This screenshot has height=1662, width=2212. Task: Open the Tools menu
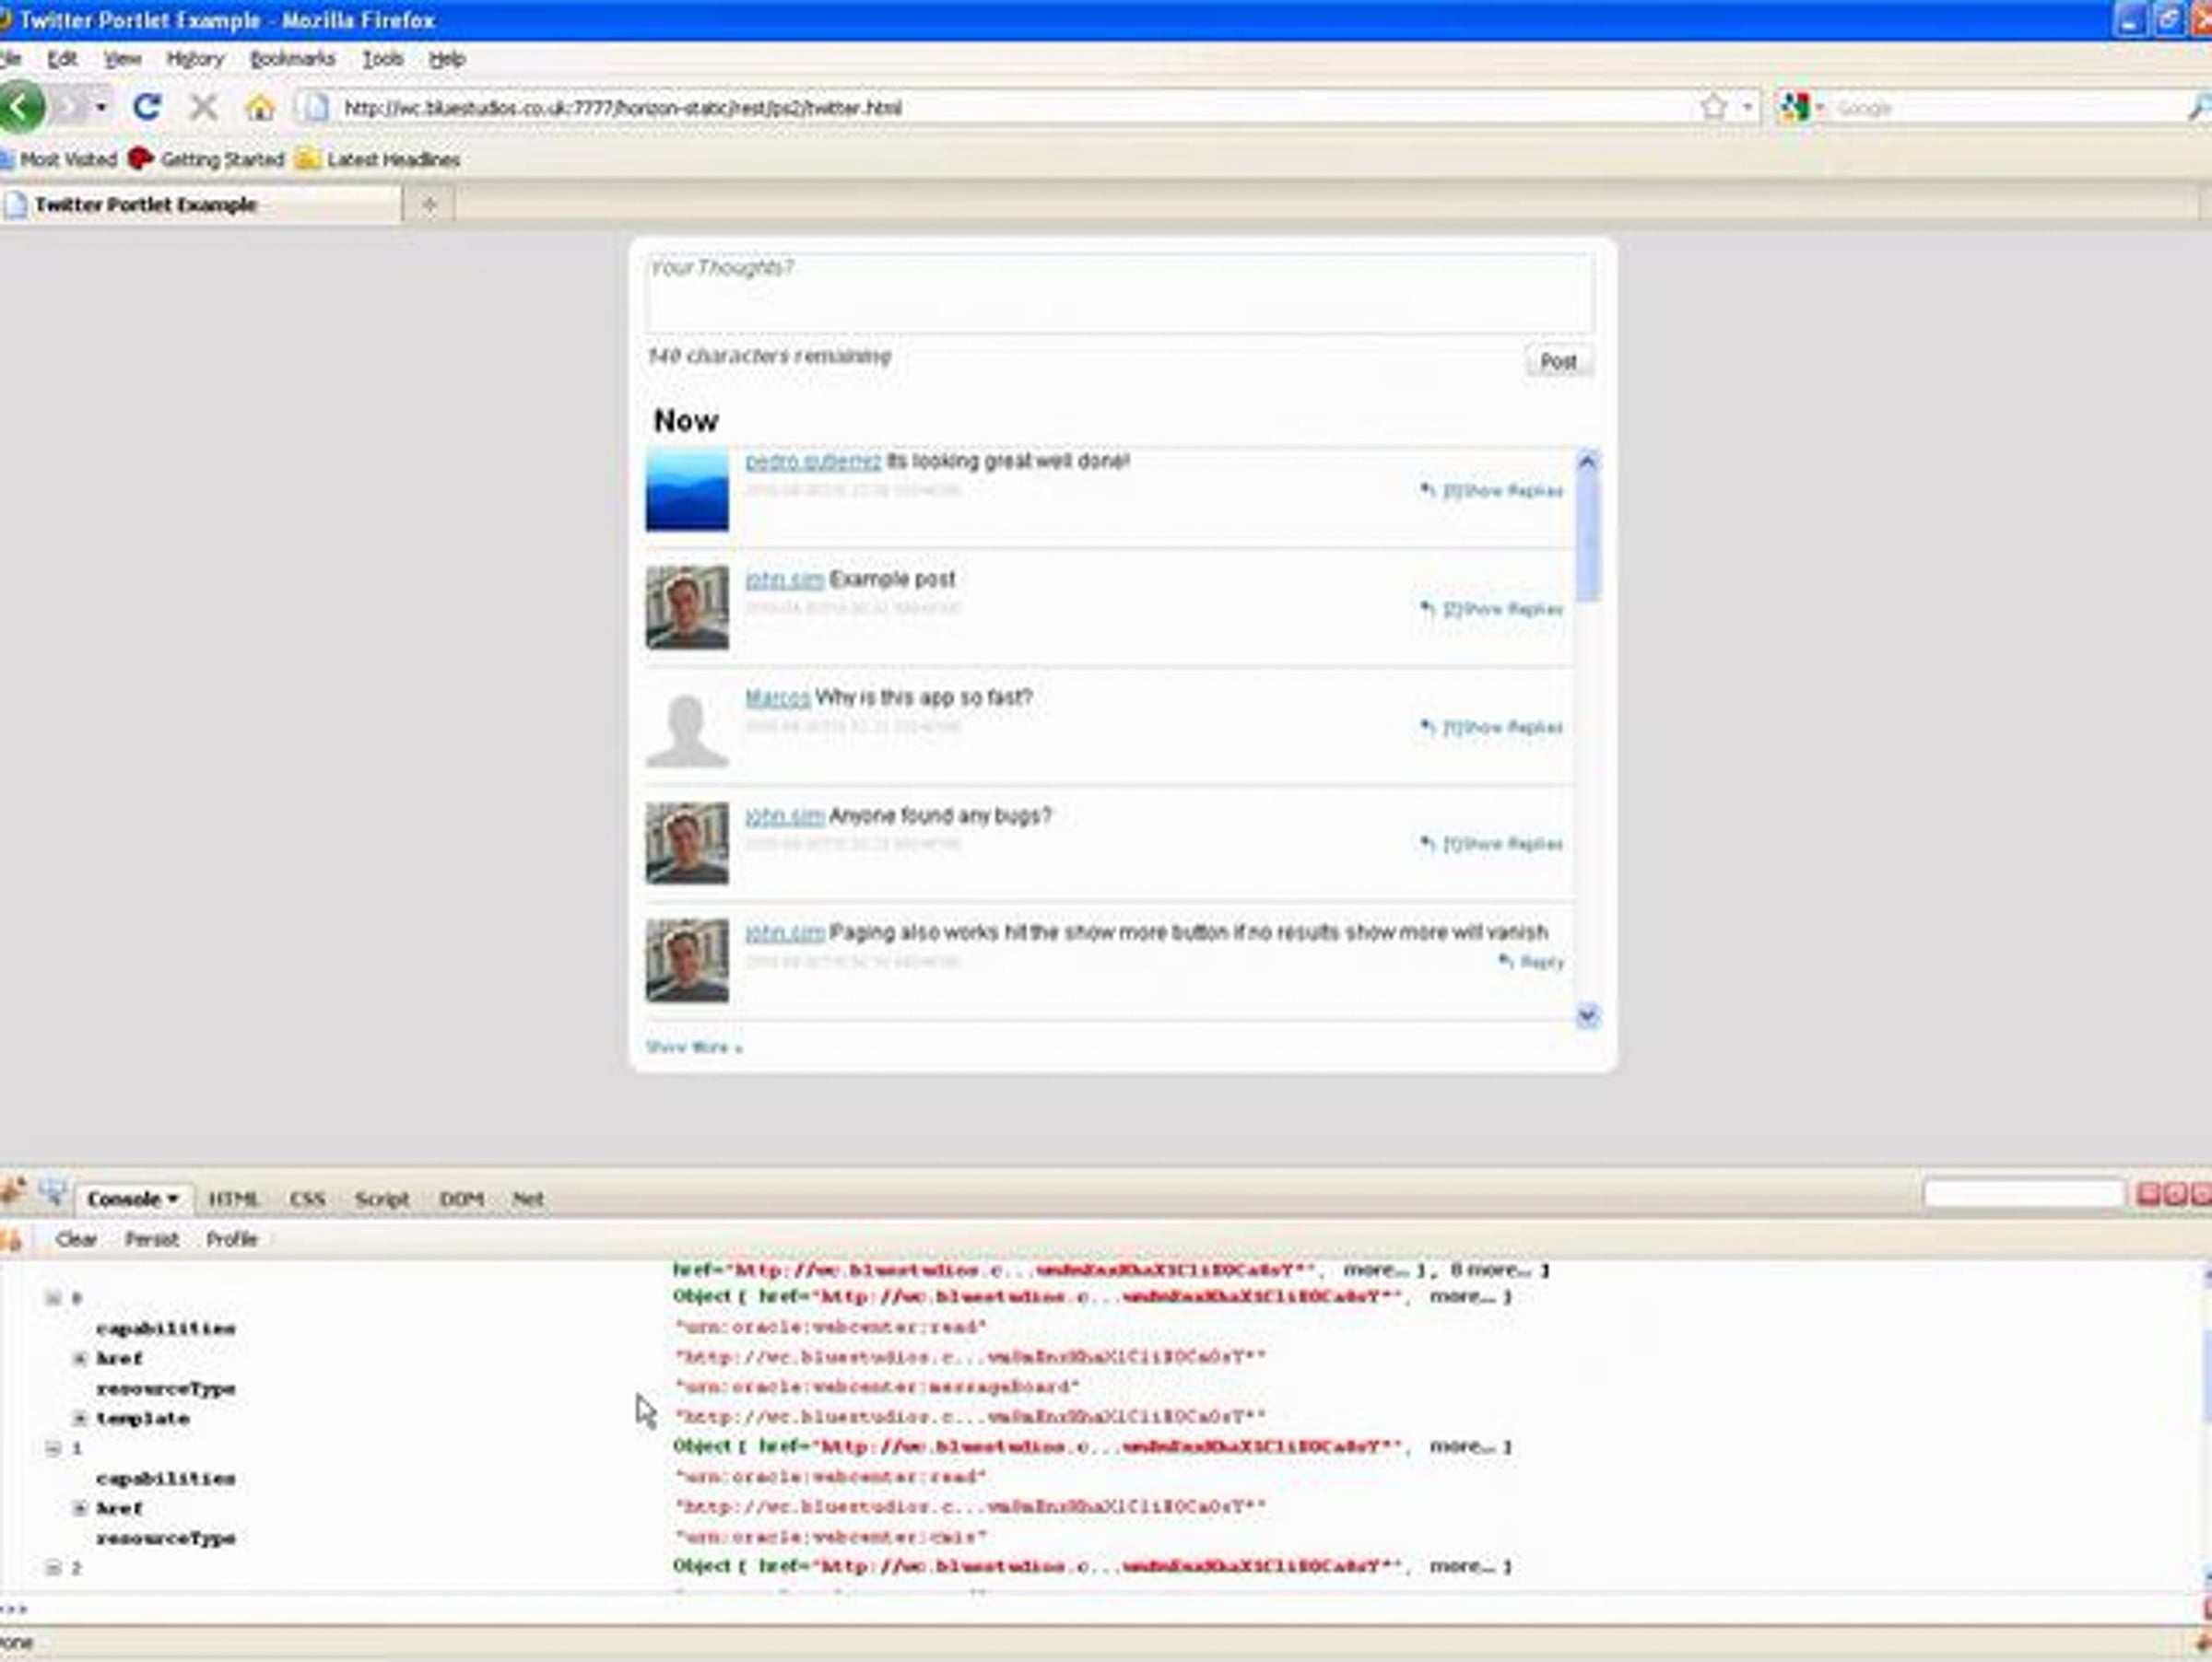tap(382, 59)
